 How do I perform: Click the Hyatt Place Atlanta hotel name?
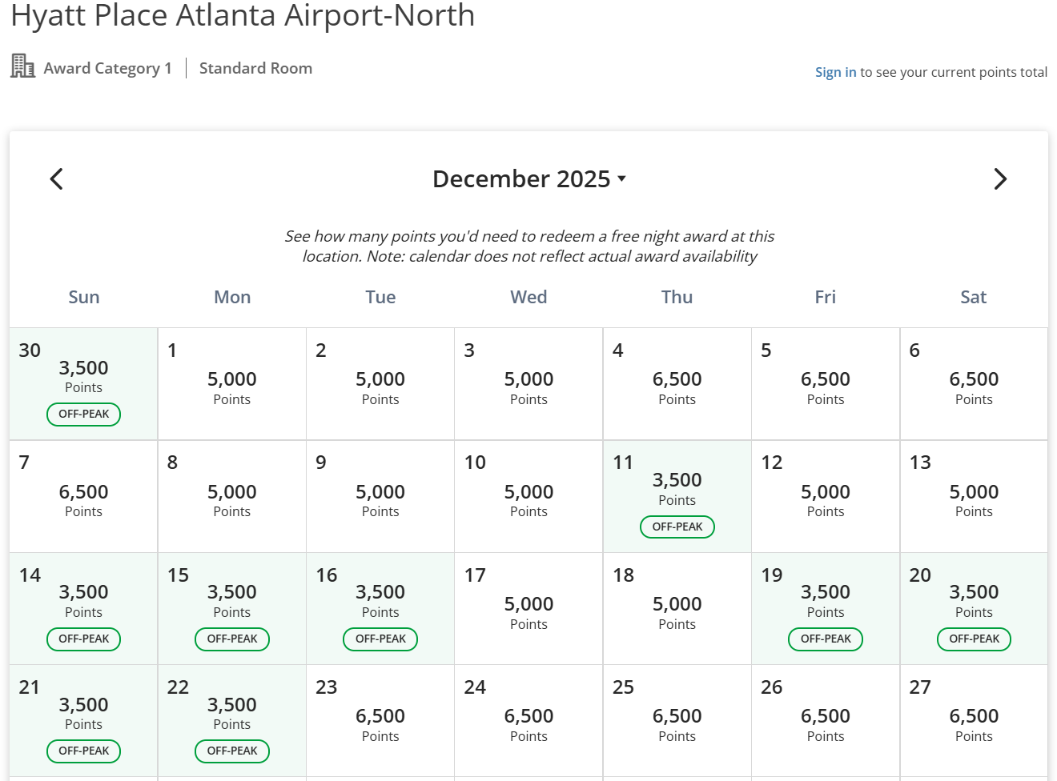[x=242, y=17]
